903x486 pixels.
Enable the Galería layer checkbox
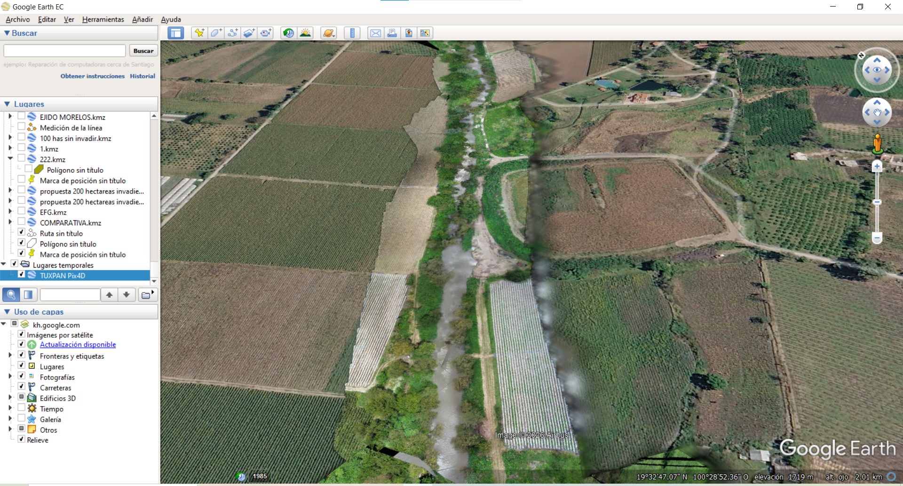click(x=21, y=418)
